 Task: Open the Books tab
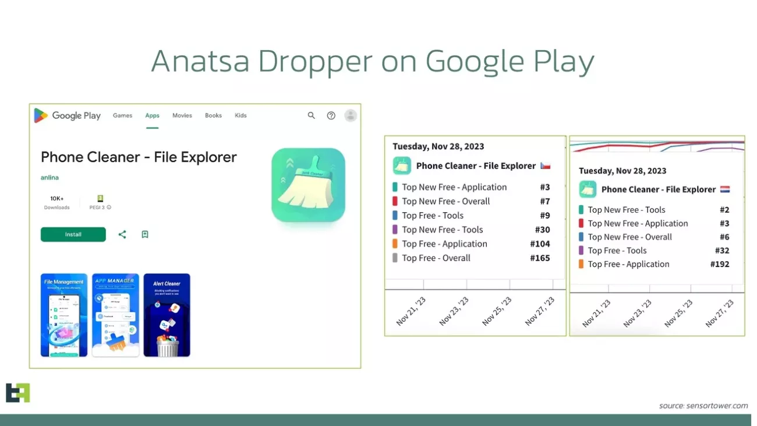point(213,115)
